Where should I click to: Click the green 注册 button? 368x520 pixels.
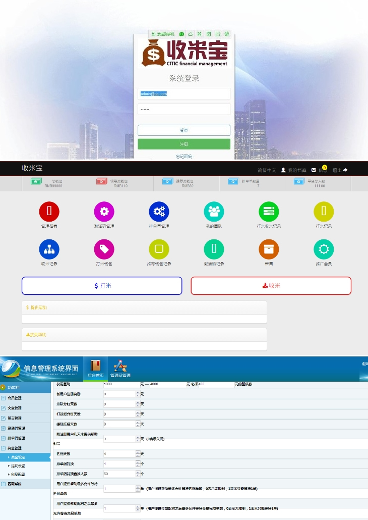click(x=184, y=144)
